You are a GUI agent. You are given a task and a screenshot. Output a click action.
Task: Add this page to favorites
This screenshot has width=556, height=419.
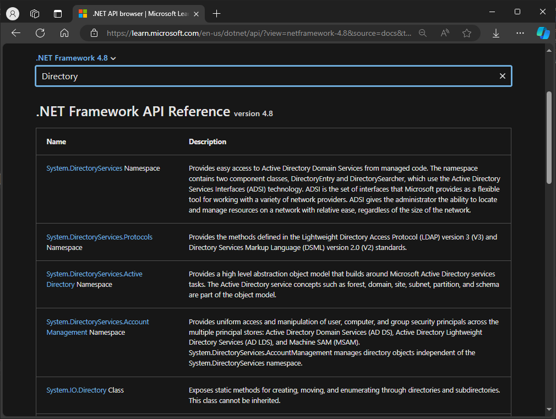pos(467,33)
